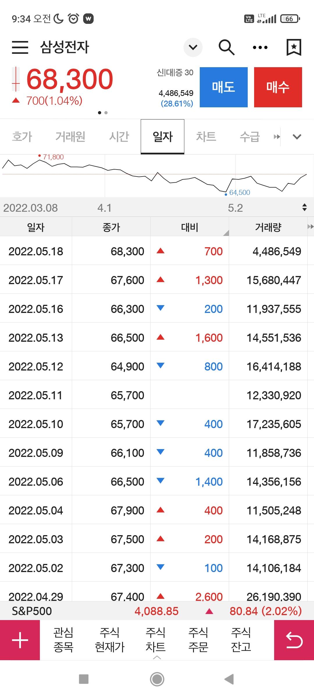Screen dimensions: 314x698
Task: Open the 관심종목 menu
Action: pyautogui.click(x=63, y=640)
